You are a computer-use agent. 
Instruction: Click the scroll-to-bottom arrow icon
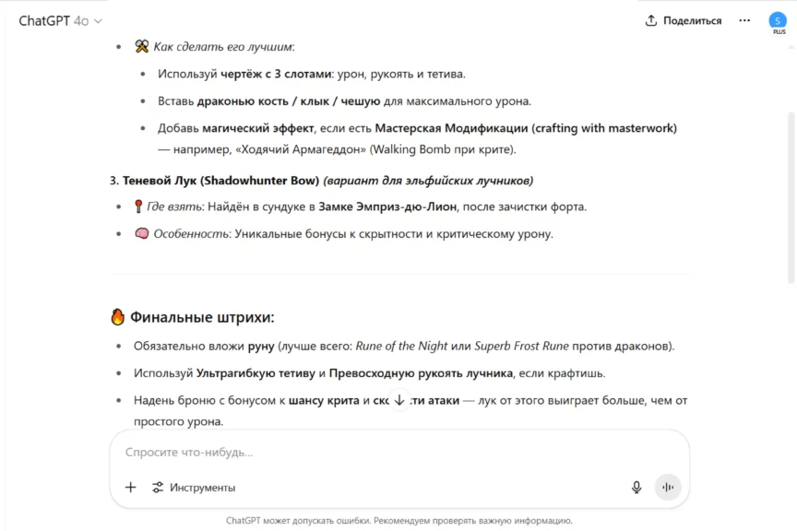pyautogui.click(x=399, y=400)
